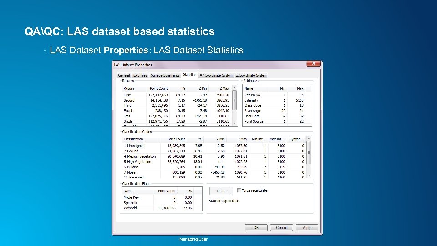The image size is (437, 246).
Task: Open the Z Coordinate System tab
Action: (251, 75)
